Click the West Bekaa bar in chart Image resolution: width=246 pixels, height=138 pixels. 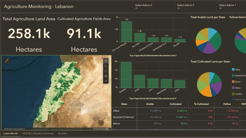pos(166,83)
